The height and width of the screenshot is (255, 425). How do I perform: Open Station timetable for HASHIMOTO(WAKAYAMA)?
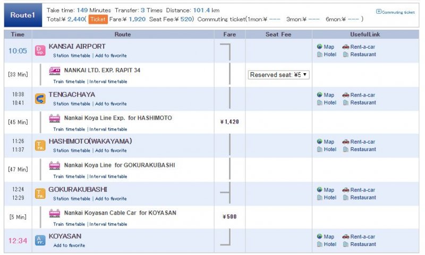point(72,151)
